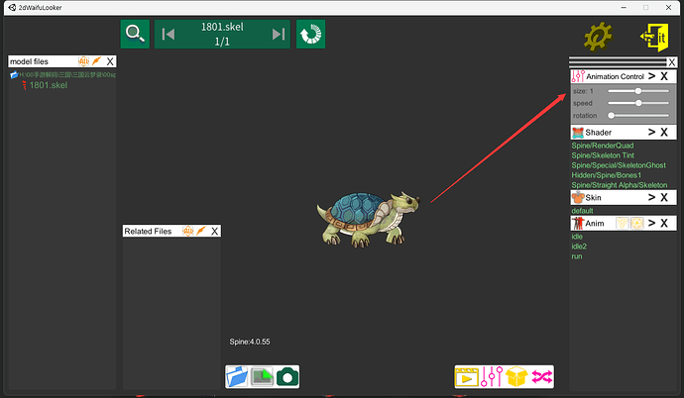
Task: Collapse the Anim section arrow
Action: [651, 223]
